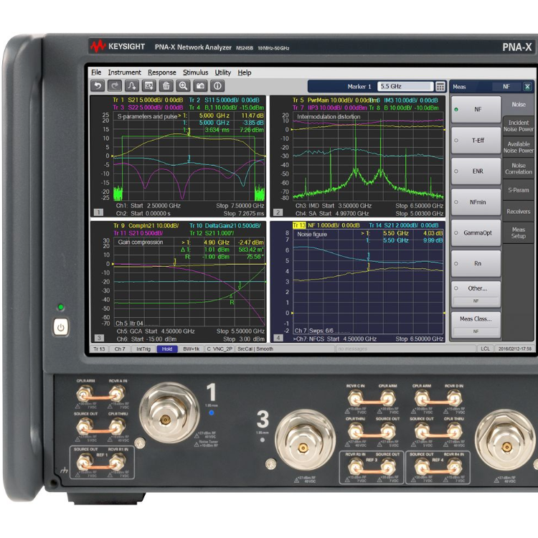Switch to the Noise softkey tab

(x=519, y=105)
